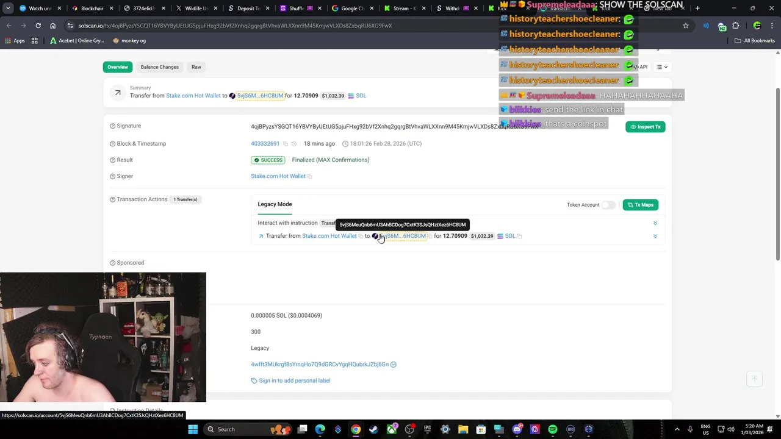
Task: Open Chrome tab search dropdown
Action: point(8,9)
